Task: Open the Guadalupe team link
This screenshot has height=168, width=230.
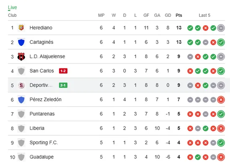Action: click(x=42, y=157)
